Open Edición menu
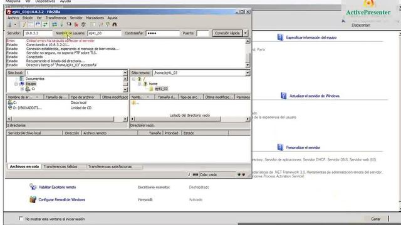The height and width of the screenshot is (225, 401). (x=28, y=18)
